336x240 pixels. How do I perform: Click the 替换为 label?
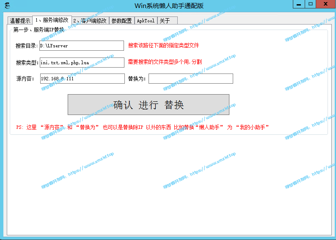[x=137, y=79]
